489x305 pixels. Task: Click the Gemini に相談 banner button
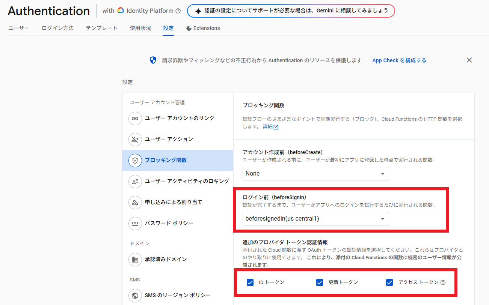(291, 11)
